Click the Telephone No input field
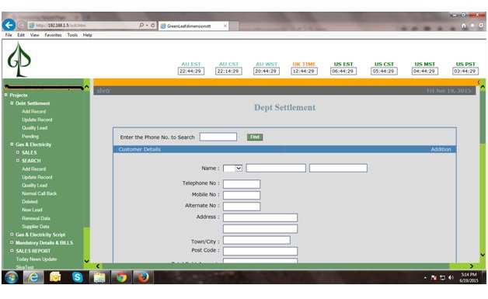 [x=242, y=184]
